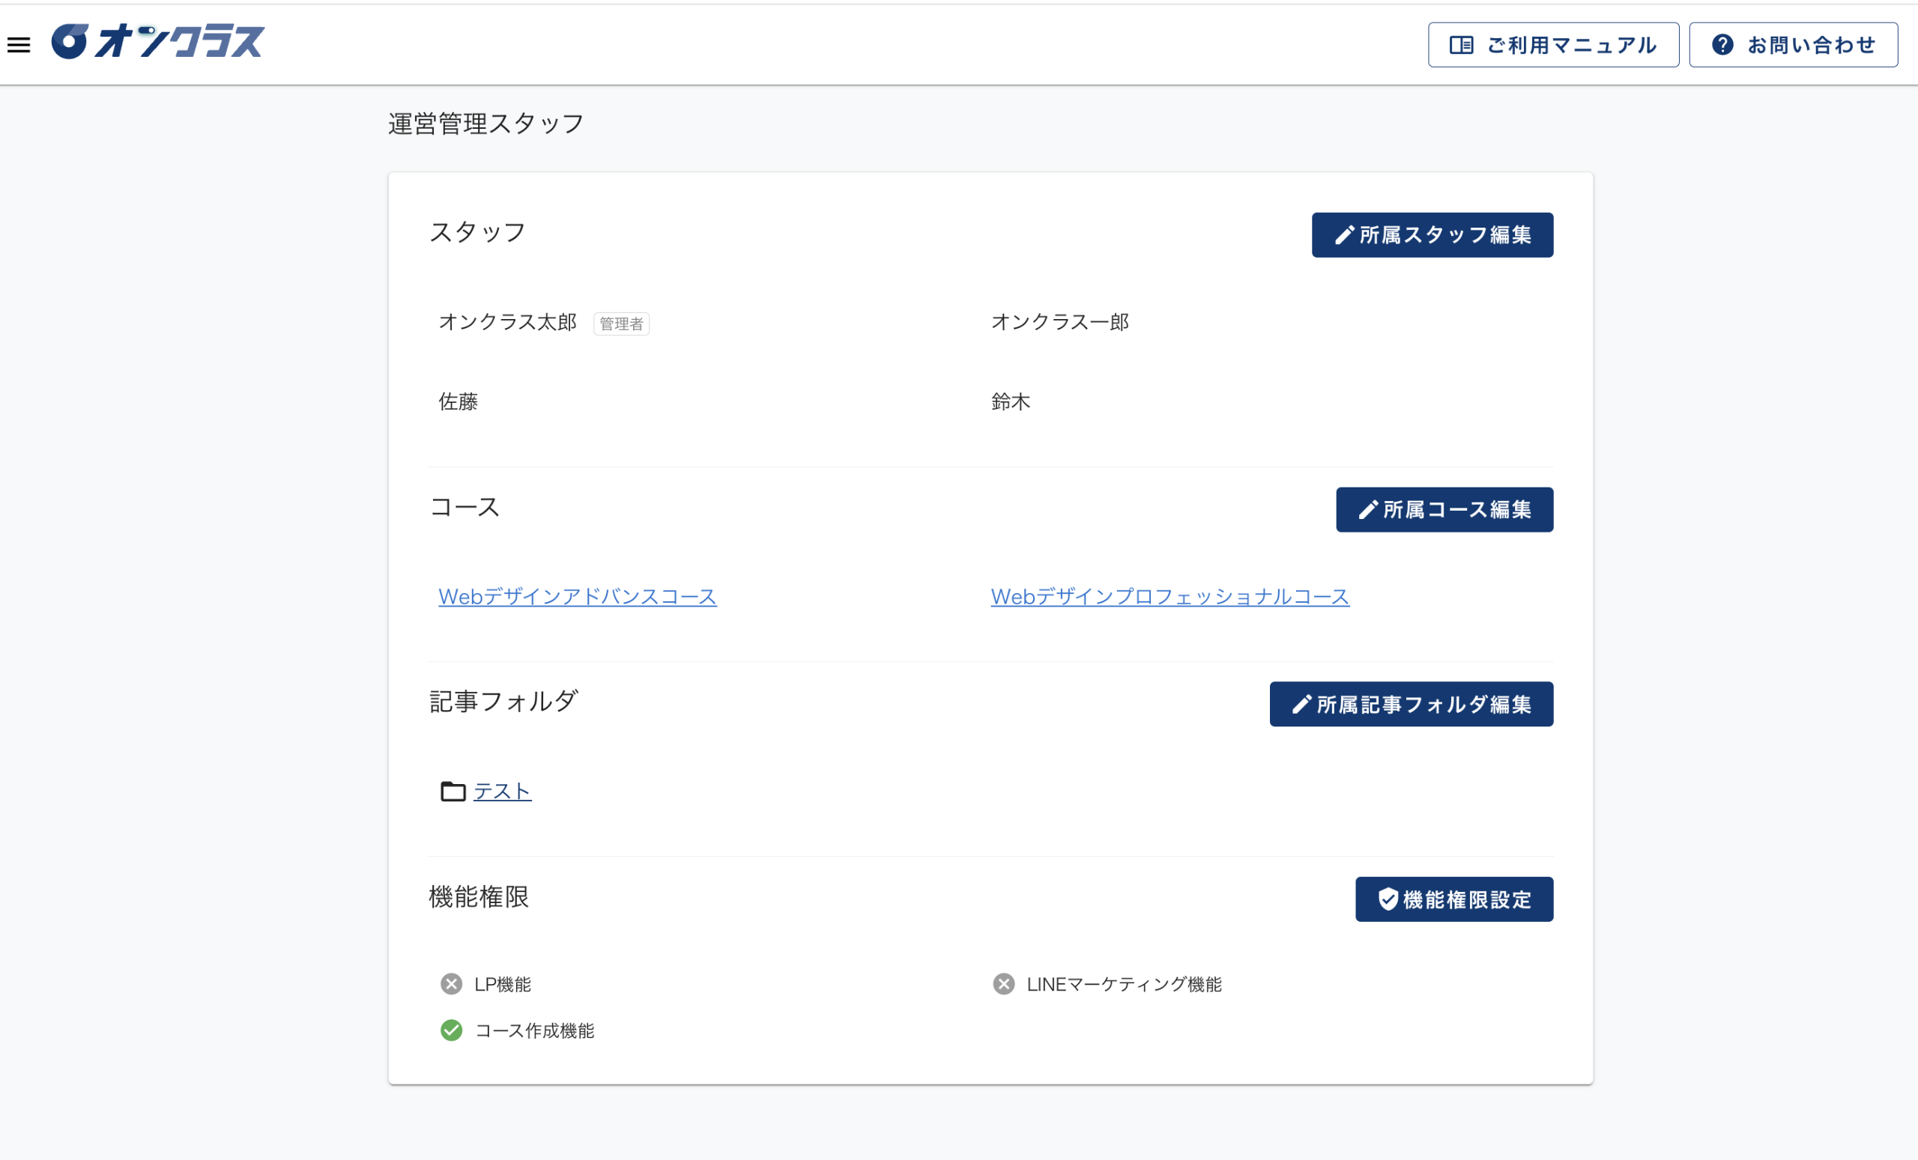
Task: Click the 機能権限 section heading
Action: tap(479, 897)
